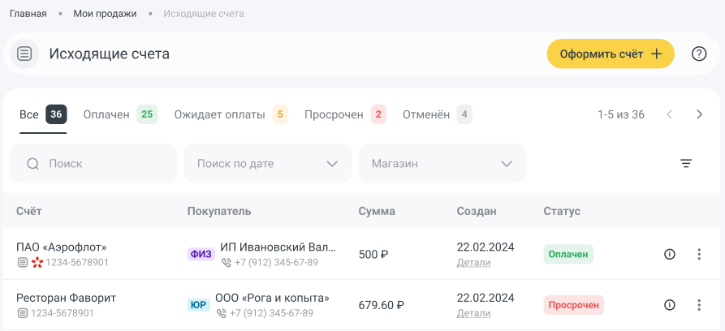
Task: Navigate to Мои продажи breadcrumb
Action: click(105, 14)
